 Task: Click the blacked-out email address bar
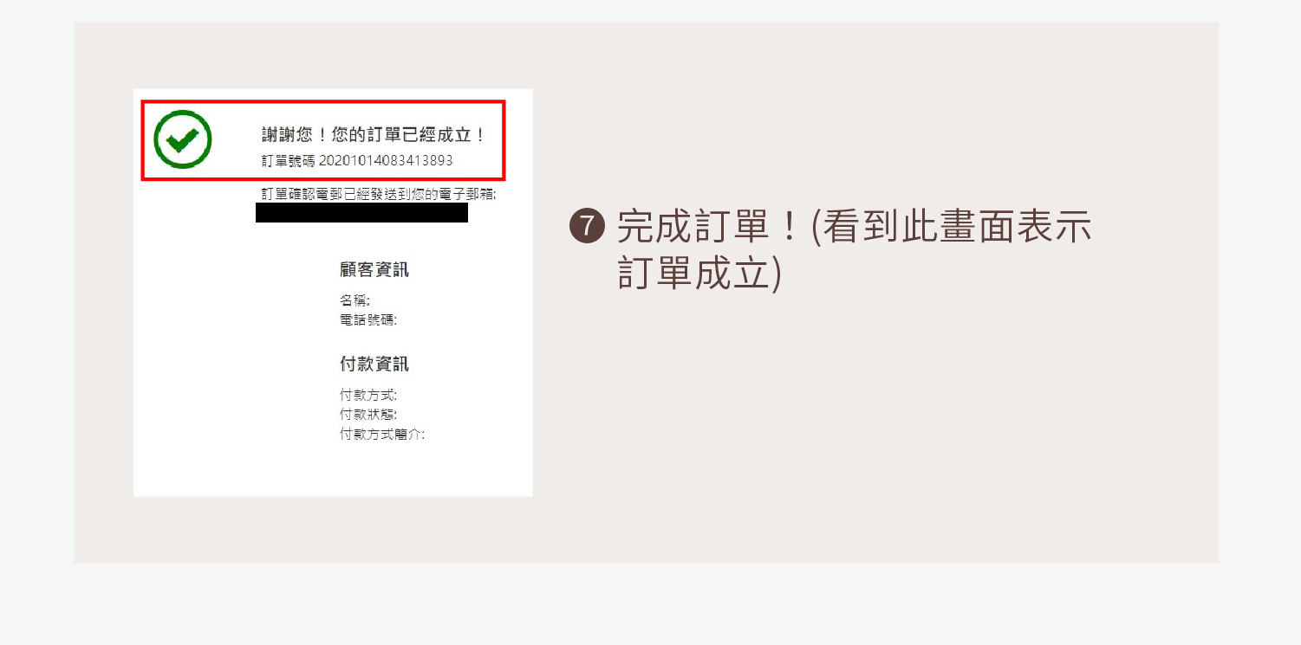click(361, 213)
